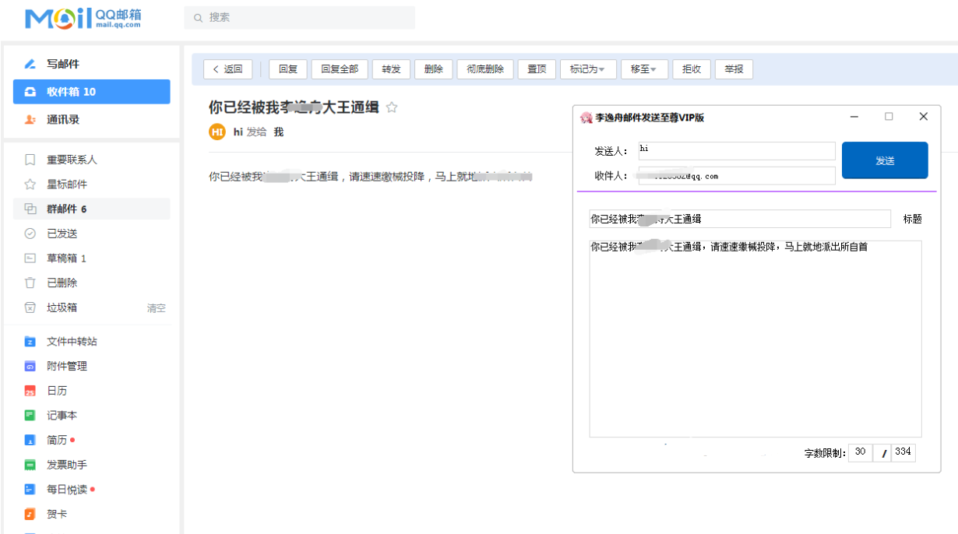Expand the 标记为 dropdown
This screenshot has height=534, width=958.
tap(587, 69)
